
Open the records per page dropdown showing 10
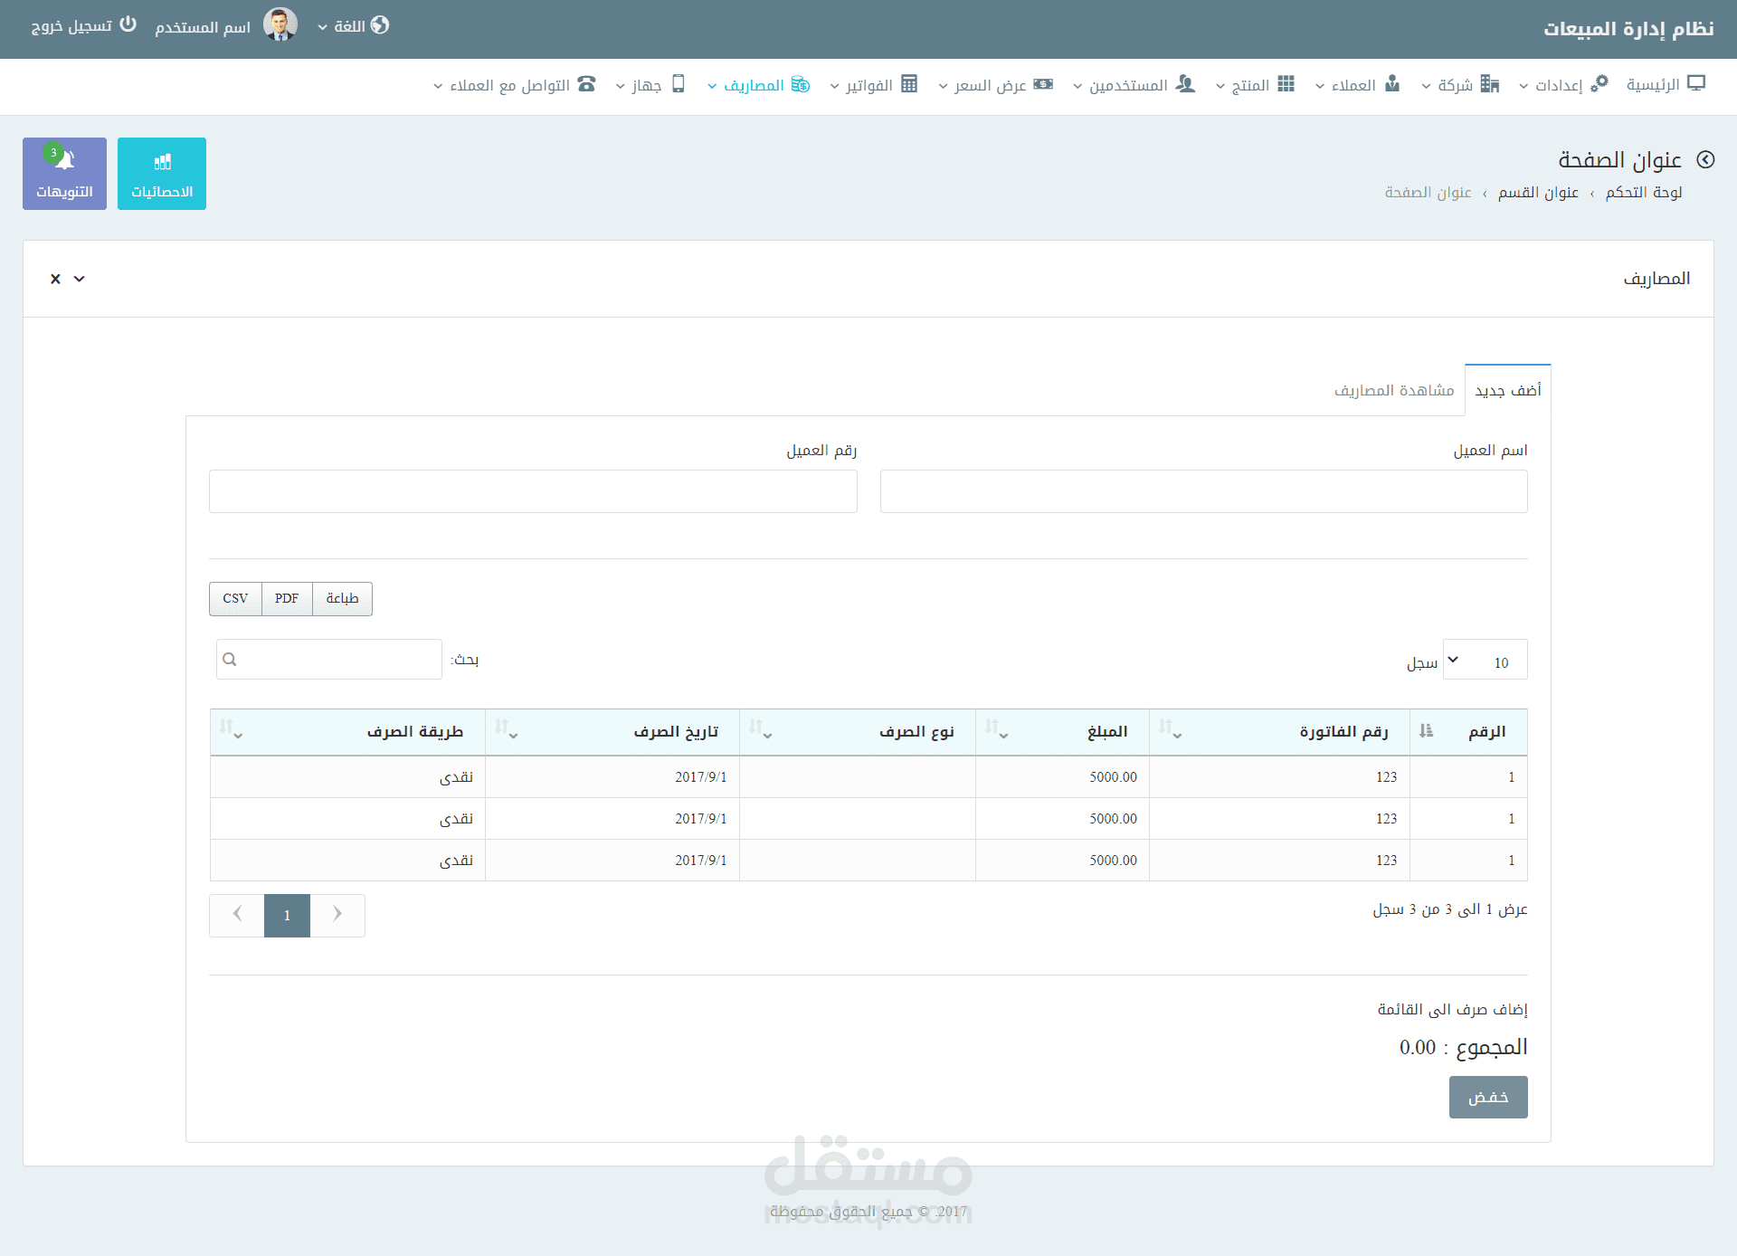1484,659
